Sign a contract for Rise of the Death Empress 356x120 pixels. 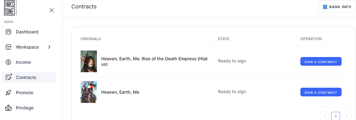click(321, 62)
